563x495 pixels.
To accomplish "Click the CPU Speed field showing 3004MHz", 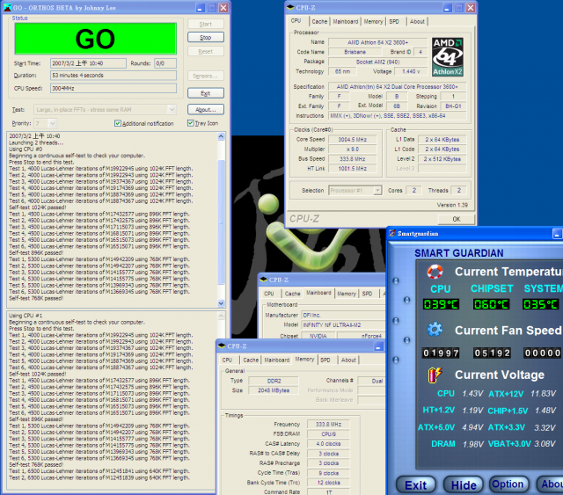I will [113, 88].
